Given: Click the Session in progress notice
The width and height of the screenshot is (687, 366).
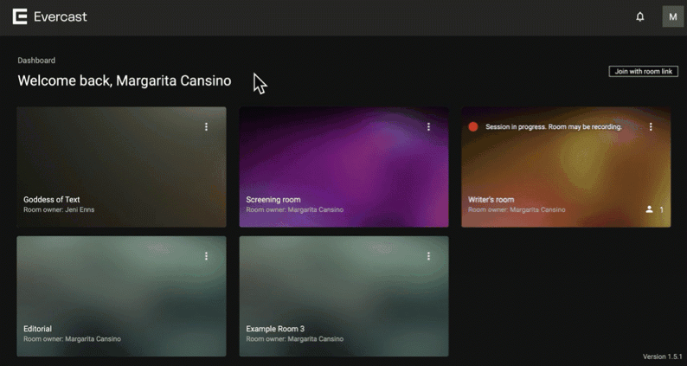Looking at the screenshot, I should point(553,126).
